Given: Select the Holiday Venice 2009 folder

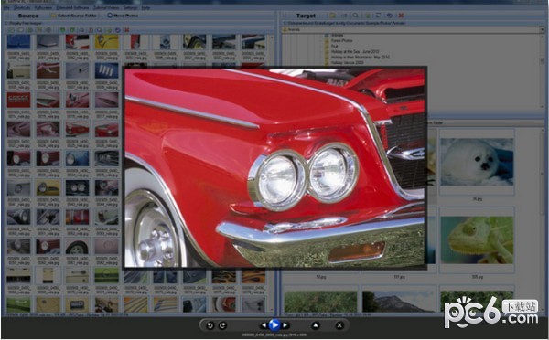Looking at the screenshot, I should (347, 62).
